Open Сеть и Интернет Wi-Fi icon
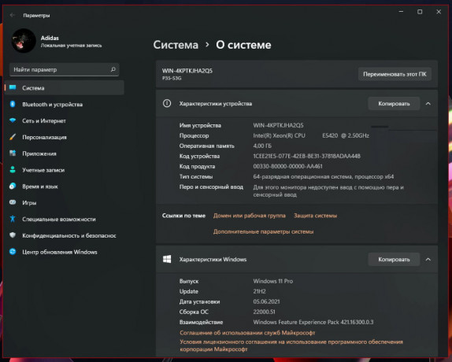 13,120
